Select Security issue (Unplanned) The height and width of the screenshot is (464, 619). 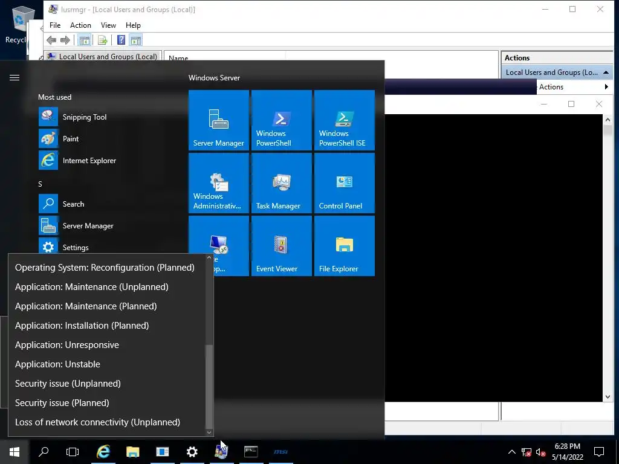pyautogui.click(x=106, y=384)
